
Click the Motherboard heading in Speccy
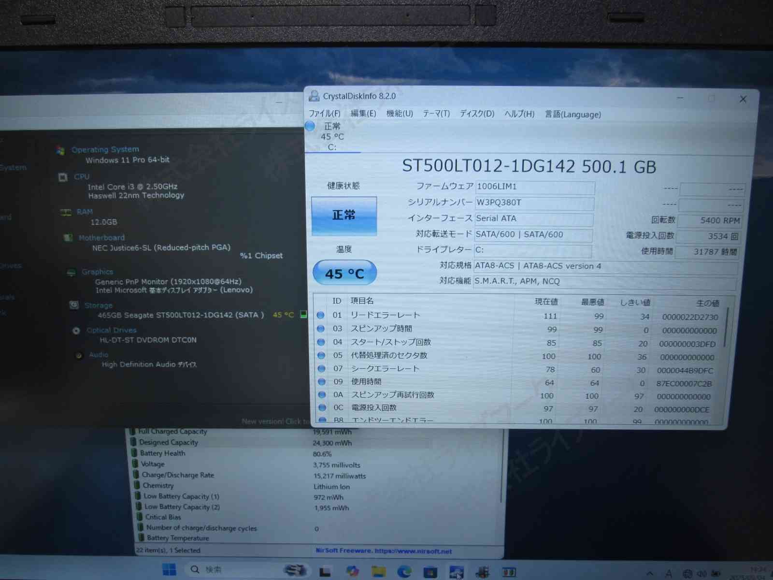(101, 238)
